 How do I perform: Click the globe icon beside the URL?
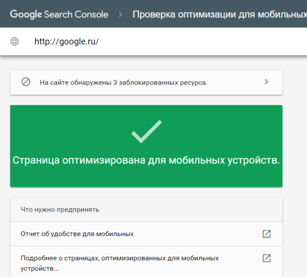[x=14, y=42]
